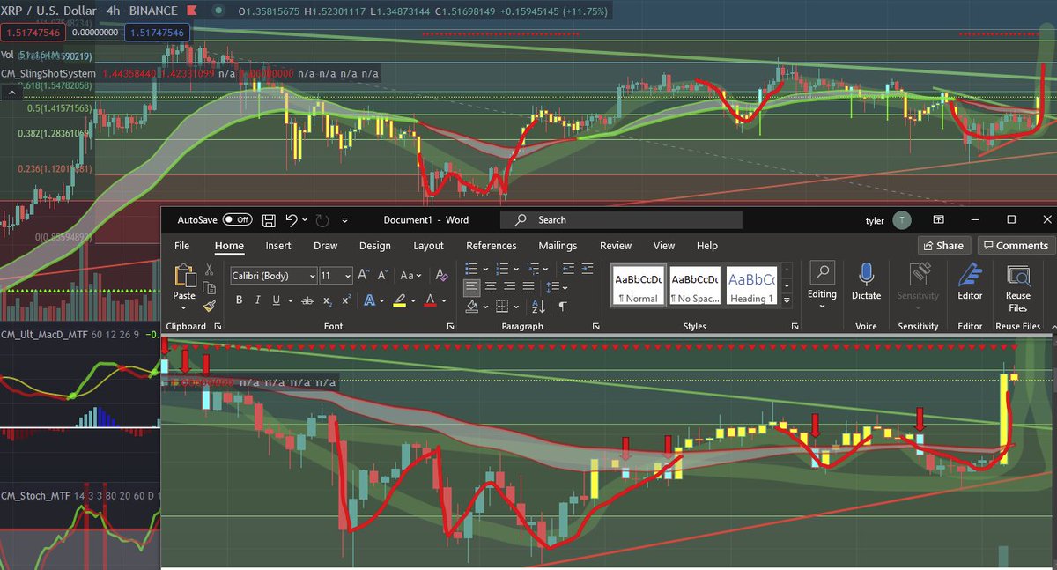Select the Normal style thumbnail
The image size is (1057, 570).
coord(637,286)
